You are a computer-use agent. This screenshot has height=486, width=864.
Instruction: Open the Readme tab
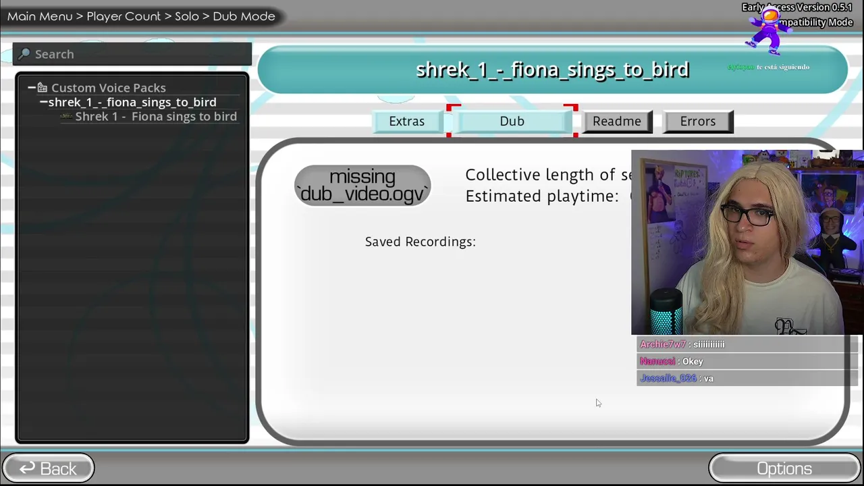617,121
